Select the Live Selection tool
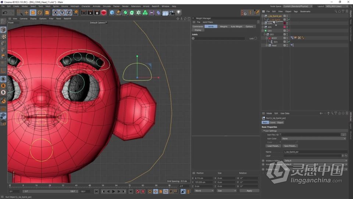Screen dimensions: 353x199 click(19, 13)
